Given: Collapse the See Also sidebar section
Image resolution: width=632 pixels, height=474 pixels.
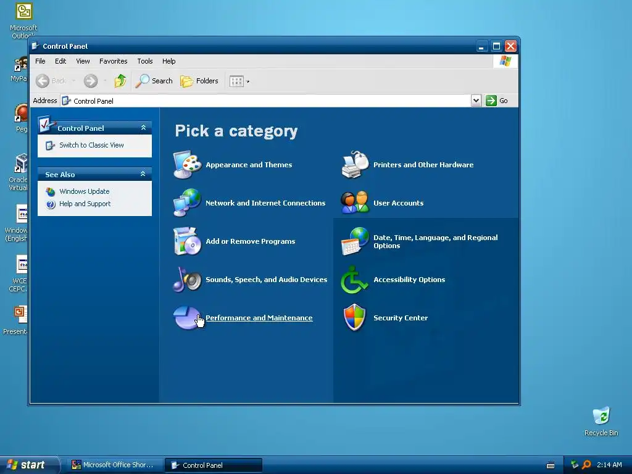Looking at the screenshot, I should coord(143,173).
